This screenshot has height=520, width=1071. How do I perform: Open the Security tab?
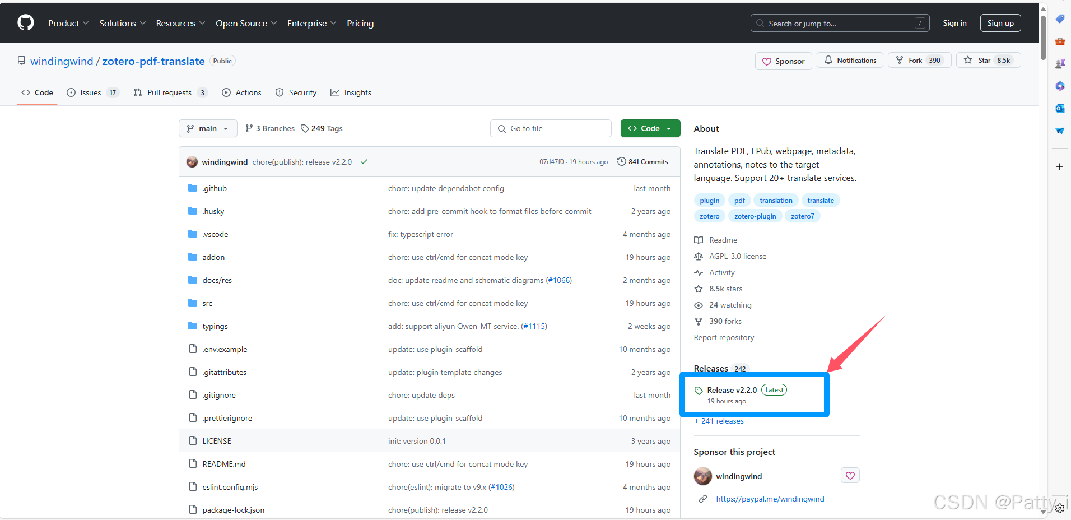[x=296, y=92]
